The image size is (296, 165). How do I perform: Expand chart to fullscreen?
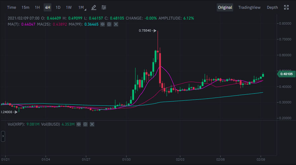[x=286, y=7]
